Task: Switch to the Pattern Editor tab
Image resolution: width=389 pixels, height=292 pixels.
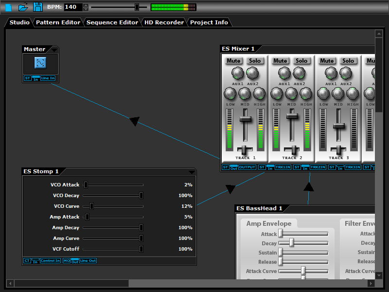Action: click(x=58, y=22)
